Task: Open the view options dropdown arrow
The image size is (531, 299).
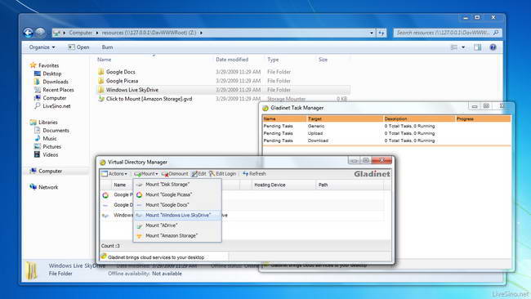Action: (463, 47)
